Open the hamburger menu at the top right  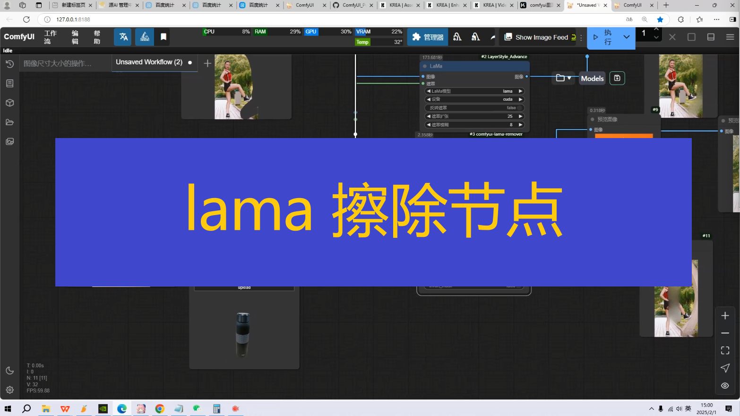click(730, 37)
